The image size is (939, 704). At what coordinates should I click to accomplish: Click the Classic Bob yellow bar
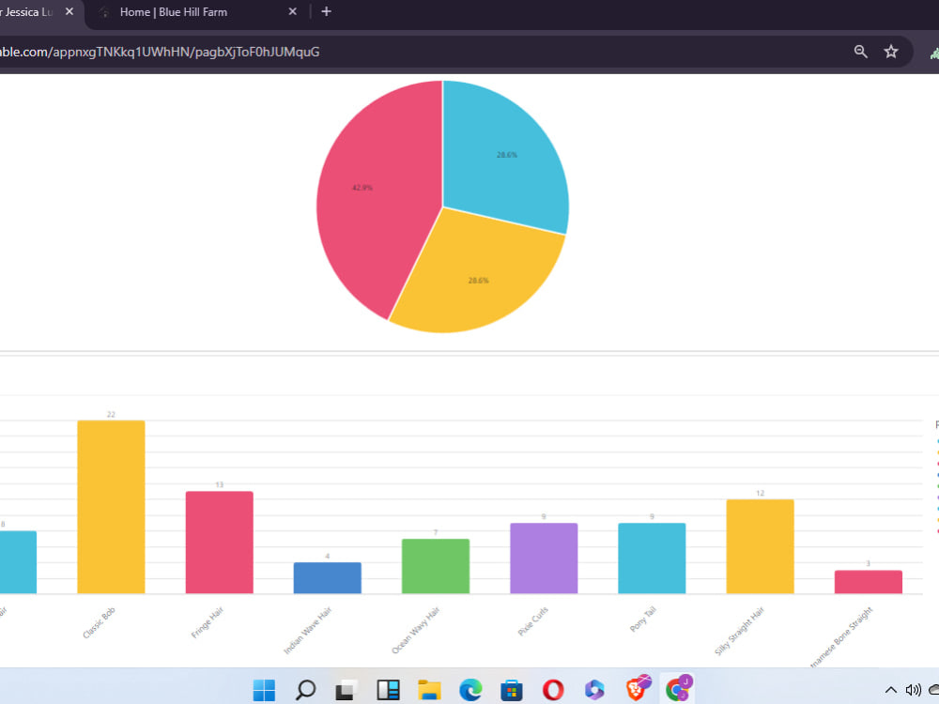pos(111,507)
